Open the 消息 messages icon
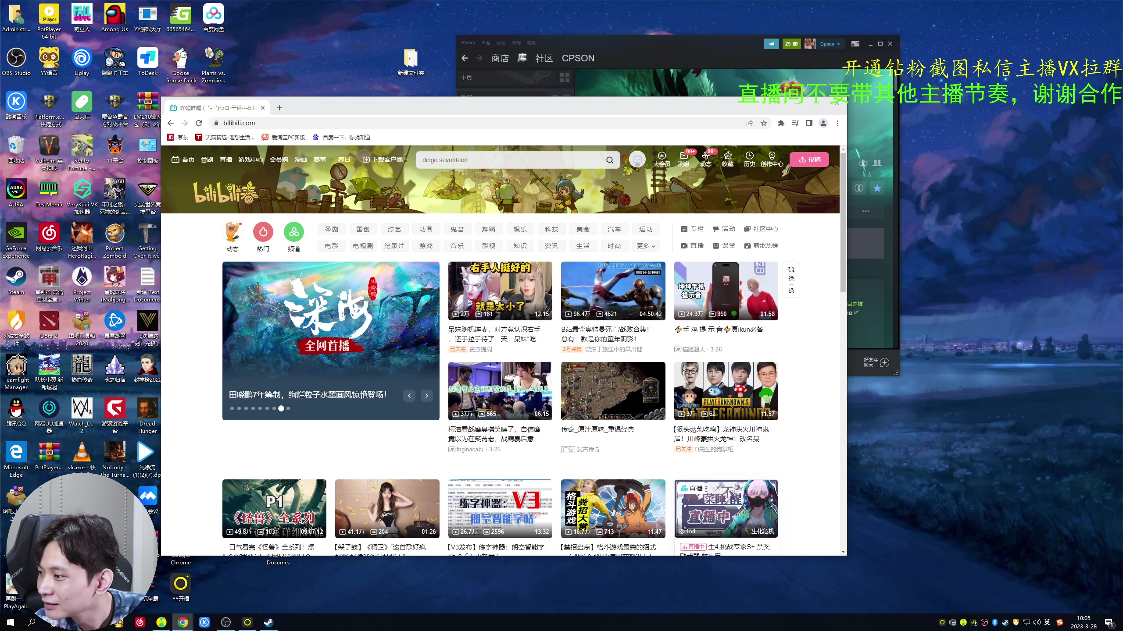Viewport: 1123px width, 631px height. 684,159
